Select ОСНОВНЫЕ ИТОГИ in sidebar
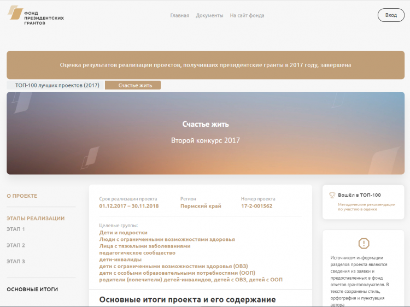The width and height of the screenshot is (410, 307). point(32,289)
